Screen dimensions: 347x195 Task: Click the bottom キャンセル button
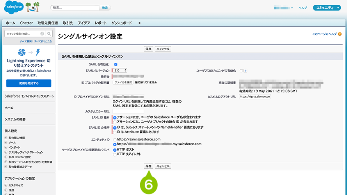pyautogui.click(x=163, y=166)
